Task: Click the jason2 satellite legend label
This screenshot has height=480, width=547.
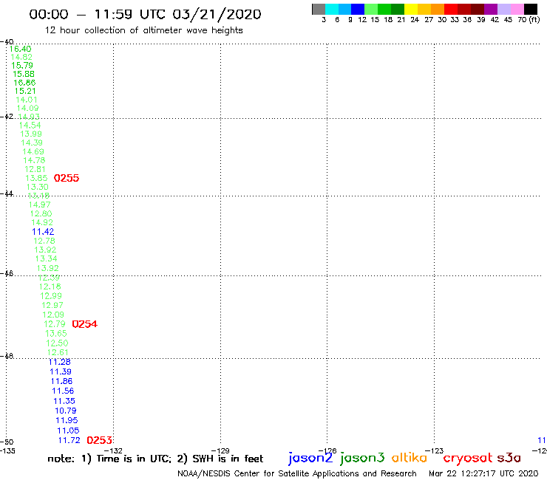Action: [310, 458]
